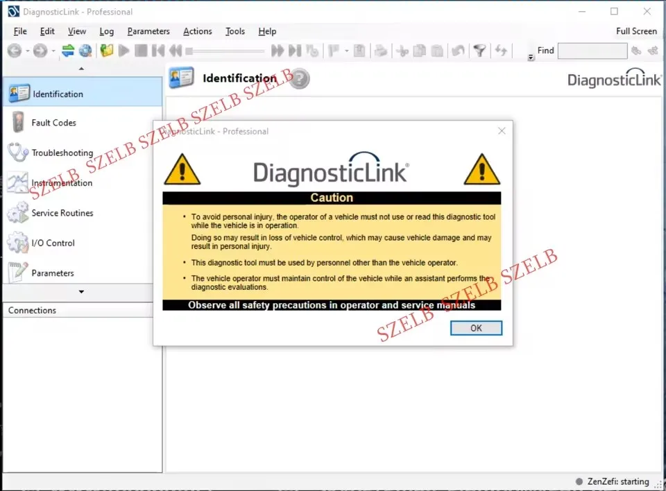Click the Copy toolbar icon
The height and width of the screenshot is (491, 666).
tap(419, 51)
